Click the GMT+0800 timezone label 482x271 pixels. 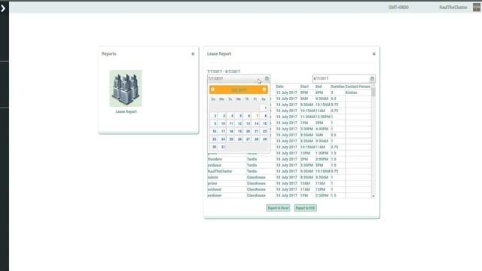[x=398, y=7]
